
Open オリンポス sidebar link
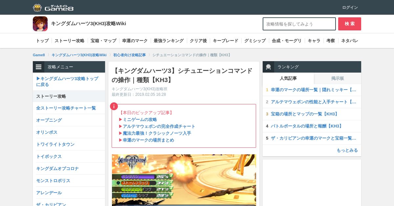[x=47, y=132]
